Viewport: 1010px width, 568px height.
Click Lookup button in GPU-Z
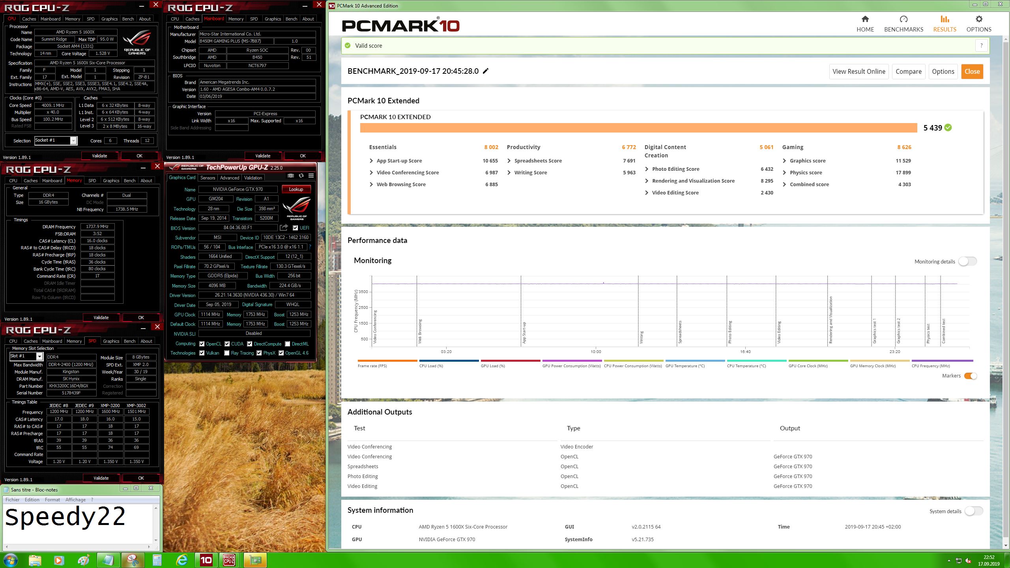pyautogui.click(x=296, y=189)
